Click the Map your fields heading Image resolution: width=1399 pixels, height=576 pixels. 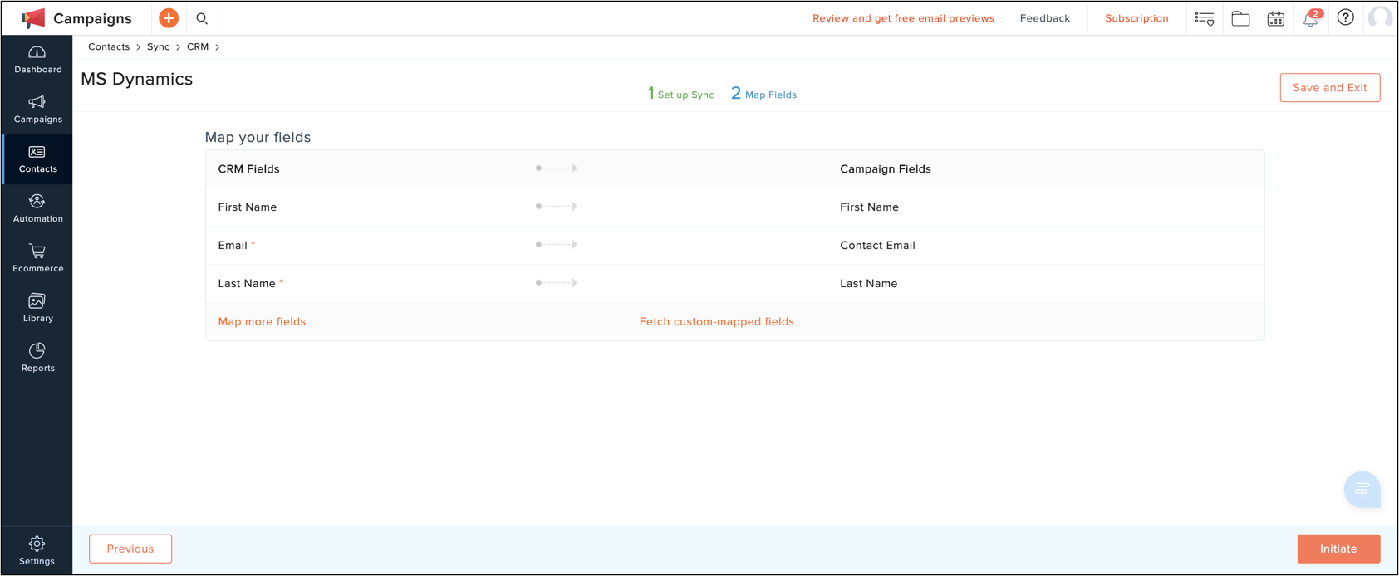click(258, 138)
